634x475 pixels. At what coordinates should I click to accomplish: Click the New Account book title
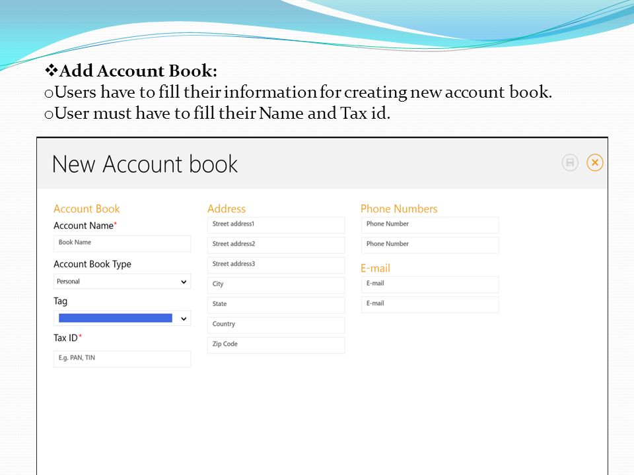(145, 164)
